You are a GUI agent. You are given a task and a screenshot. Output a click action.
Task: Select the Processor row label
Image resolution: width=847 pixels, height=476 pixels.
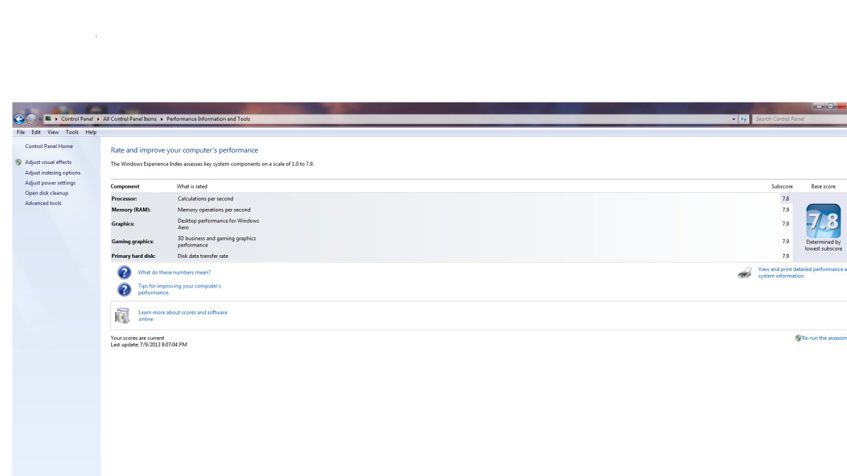click(124, 198)
